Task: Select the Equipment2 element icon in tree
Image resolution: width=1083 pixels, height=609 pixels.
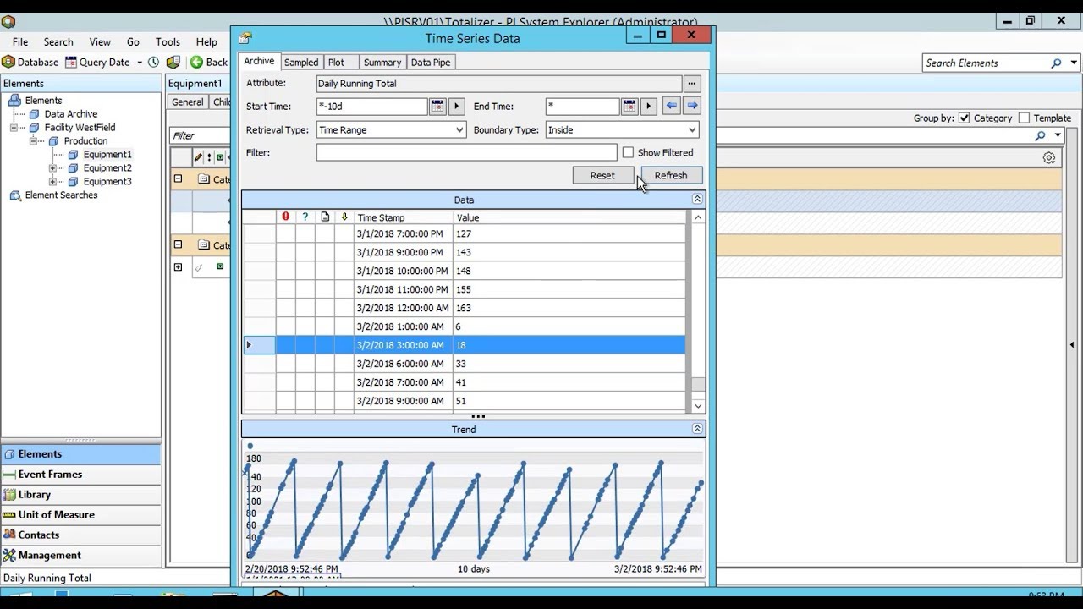Action: 74,168
